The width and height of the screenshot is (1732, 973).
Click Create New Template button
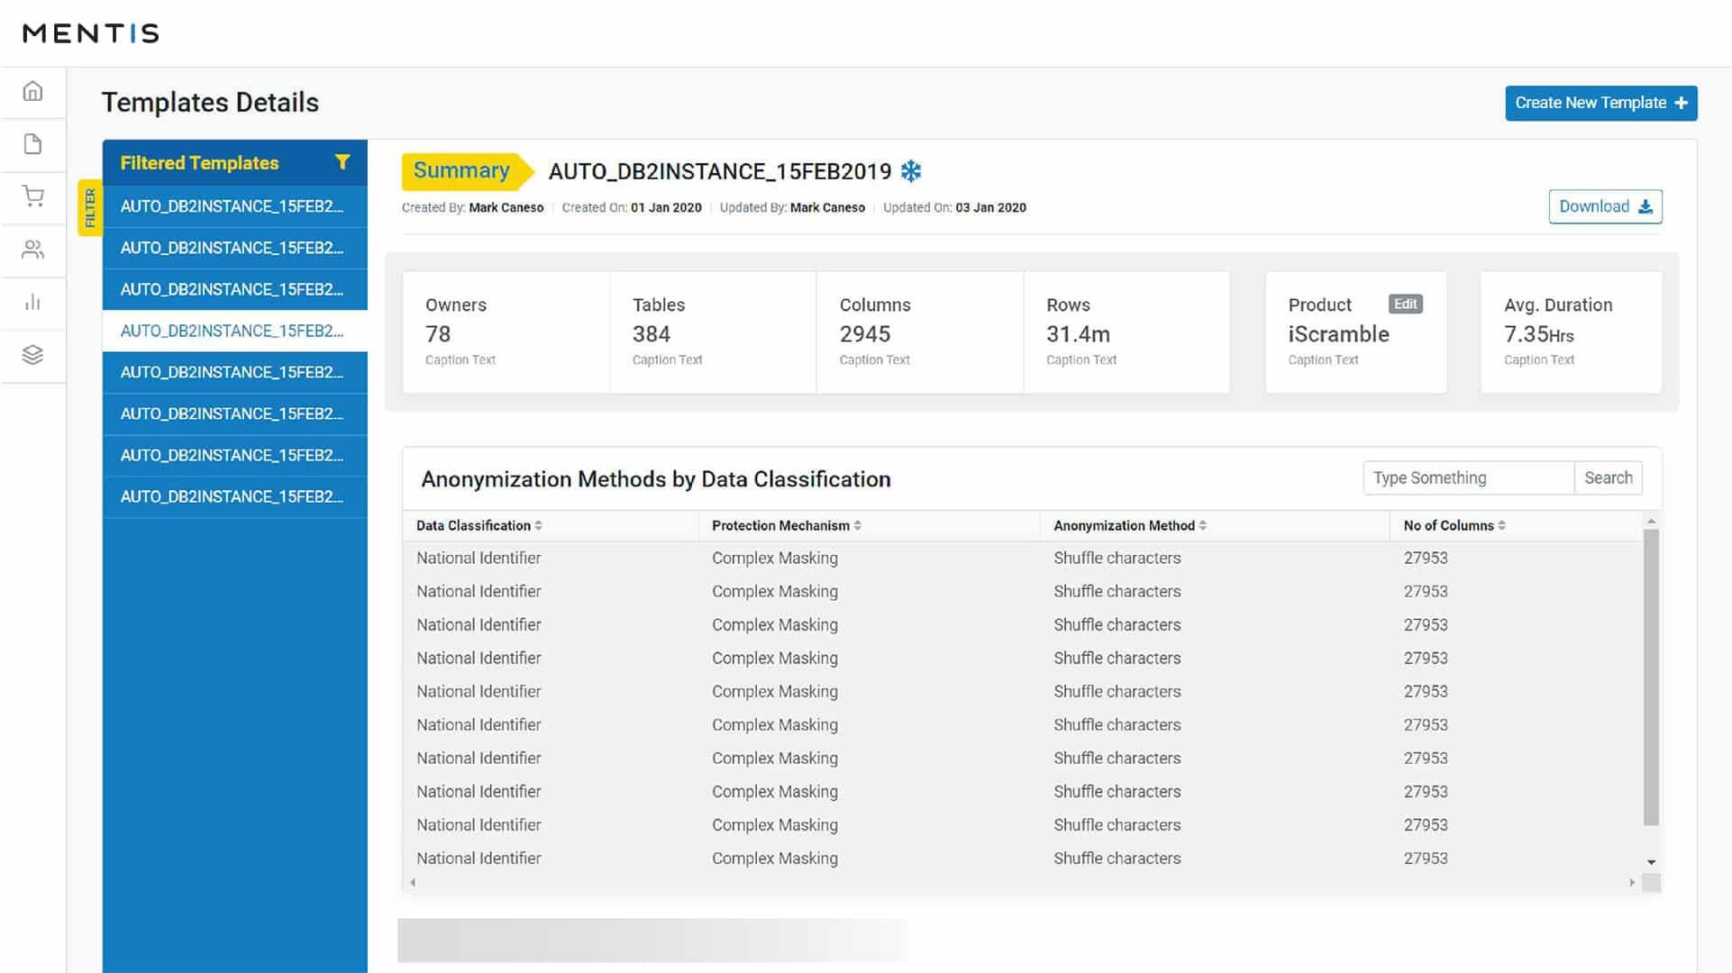tap(1600, 103)
